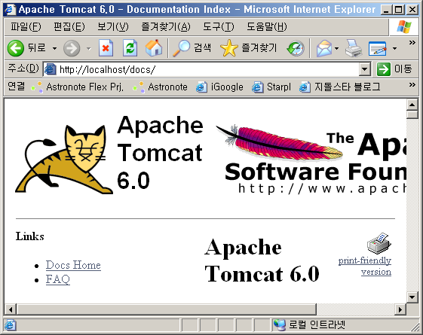The height and width of the screenshot is (335, 423).
Task: Open the History clock icon
Action: [x=296, y=48]
